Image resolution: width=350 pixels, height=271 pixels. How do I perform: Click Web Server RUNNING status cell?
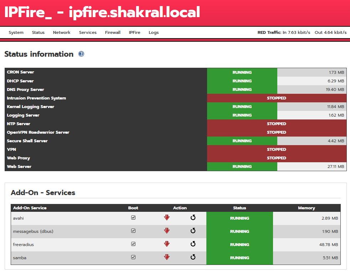(242, 167)
